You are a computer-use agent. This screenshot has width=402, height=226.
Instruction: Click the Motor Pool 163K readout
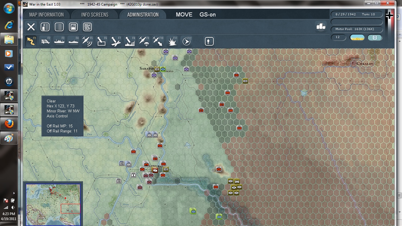[357, 29]
